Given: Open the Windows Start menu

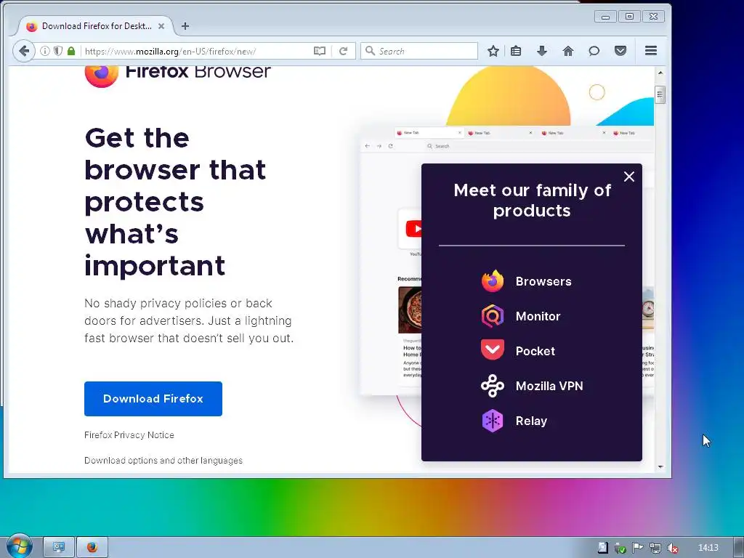Looking at the screenshot, I should (x=19, y=546).
